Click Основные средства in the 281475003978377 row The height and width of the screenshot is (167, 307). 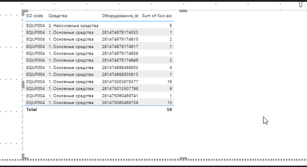71,81
